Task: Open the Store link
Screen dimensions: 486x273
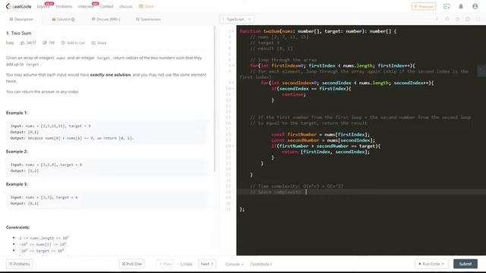Action: (147, 7)
